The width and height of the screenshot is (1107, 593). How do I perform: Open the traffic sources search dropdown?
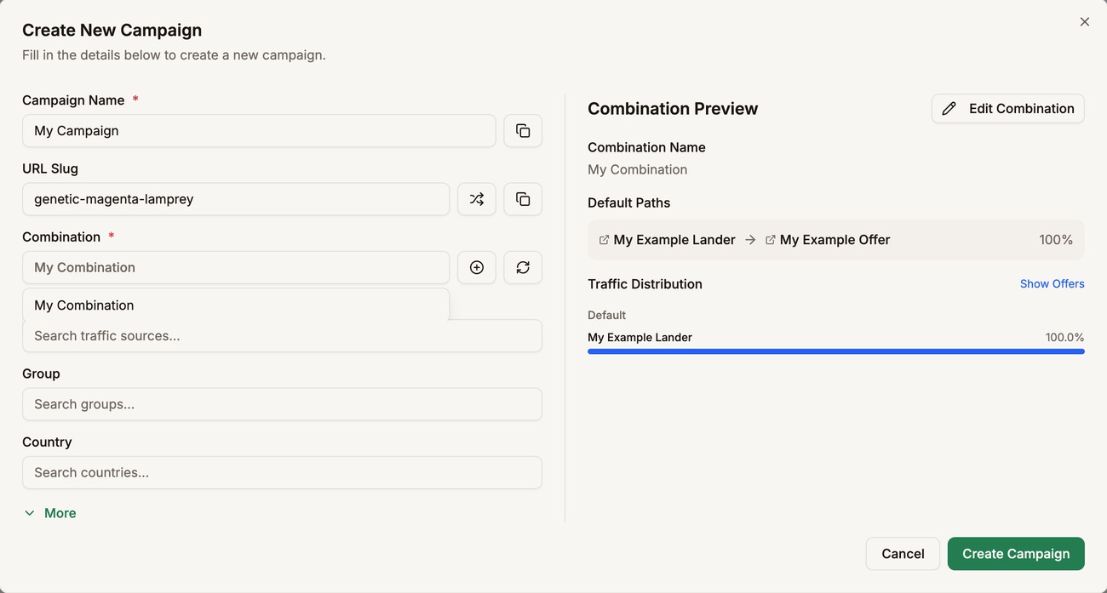point(282,336)
